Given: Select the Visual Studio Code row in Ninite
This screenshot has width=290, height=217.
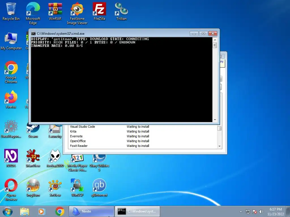Looking at the screenshot, I should point(143,127).
